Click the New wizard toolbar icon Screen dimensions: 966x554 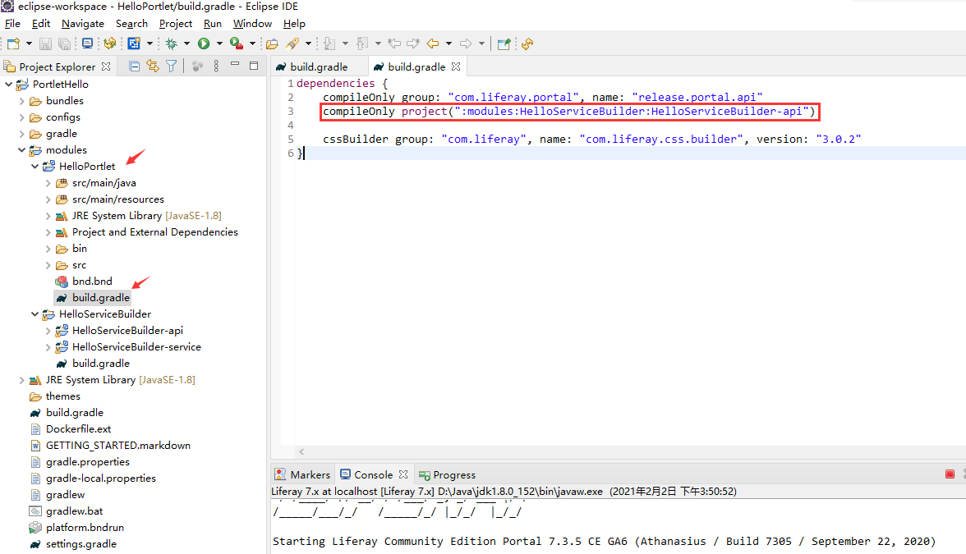(x=13, y=43)
